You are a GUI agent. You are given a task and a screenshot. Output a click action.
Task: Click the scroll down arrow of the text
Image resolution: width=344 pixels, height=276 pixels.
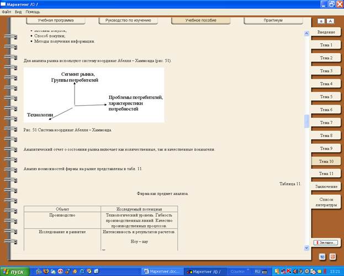tap(306, 248)
